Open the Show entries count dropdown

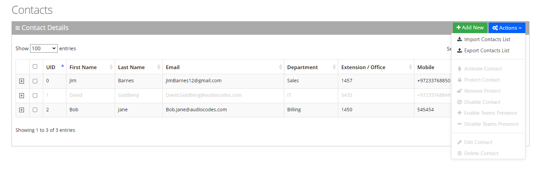point(44,49)
